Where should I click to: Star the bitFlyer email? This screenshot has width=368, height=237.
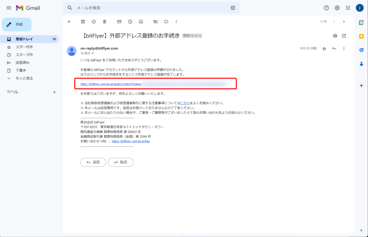click(324, 49)
